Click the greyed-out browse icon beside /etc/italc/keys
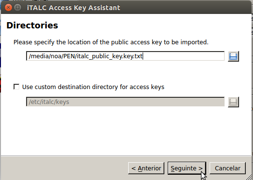Viewport: 253px width, 180px height. click(233, 102)
